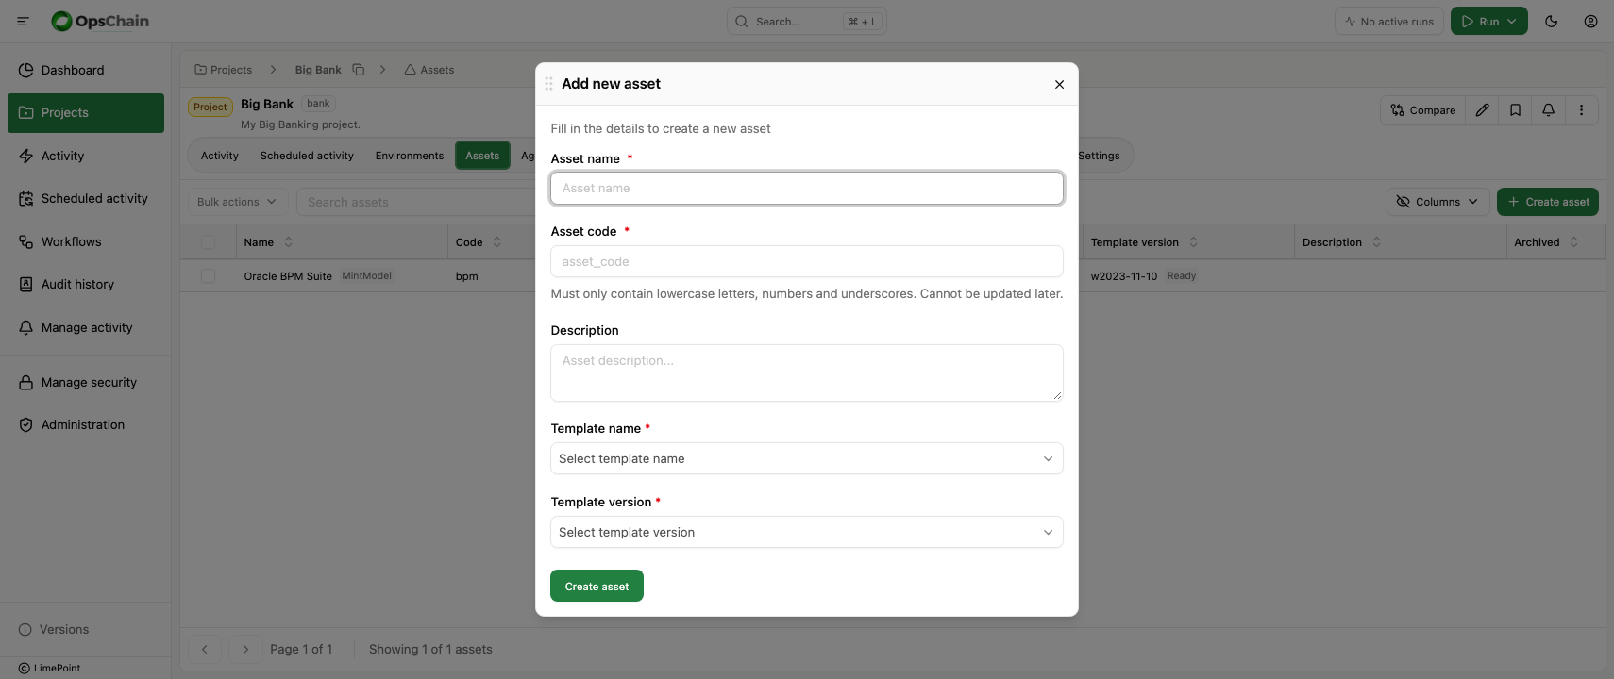Switch to dark mode with moon icon
This screenshot has width=1614, height=679.
point(1552,21)
